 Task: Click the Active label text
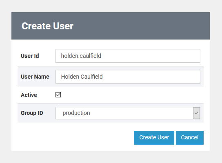[29, 95]
